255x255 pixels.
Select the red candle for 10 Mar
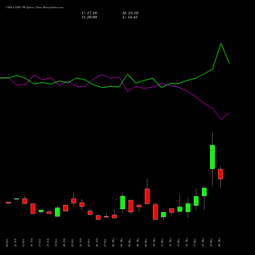tap(156, 212)
